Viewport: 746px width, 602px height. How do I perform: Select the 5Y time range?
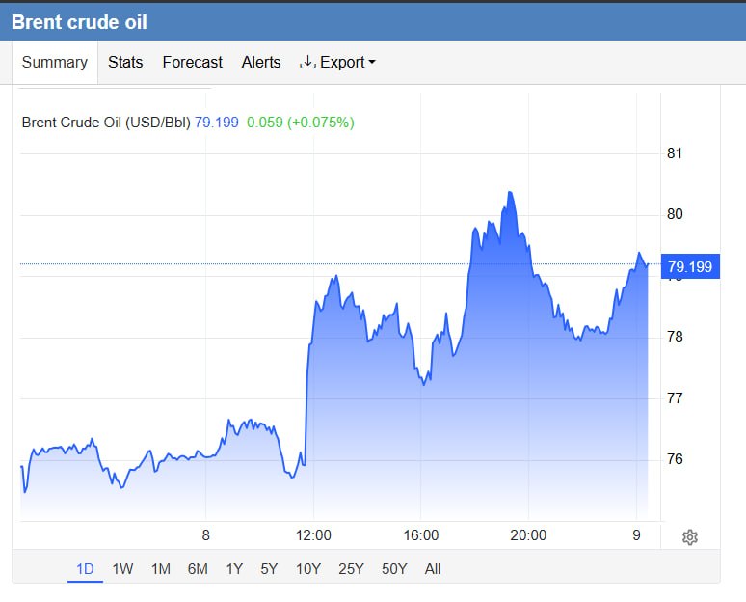click(269, 568)
